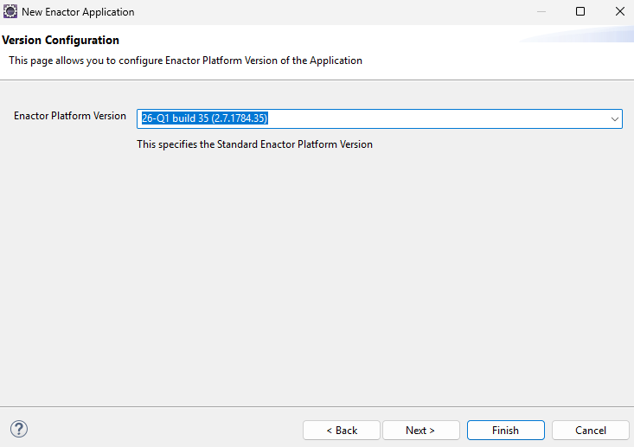Click the Enactor application icon in title bar
Screen dimensions: 634x447
[10, 12]
